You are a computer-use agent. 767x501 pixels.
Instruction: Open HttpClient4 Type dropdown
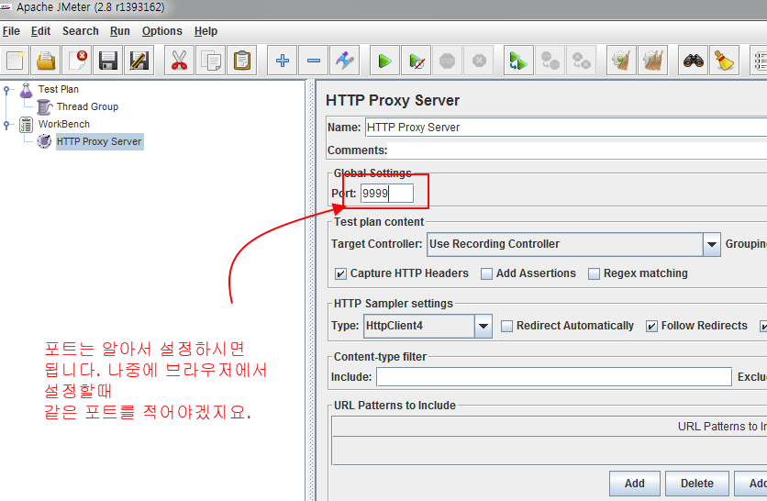483,327
